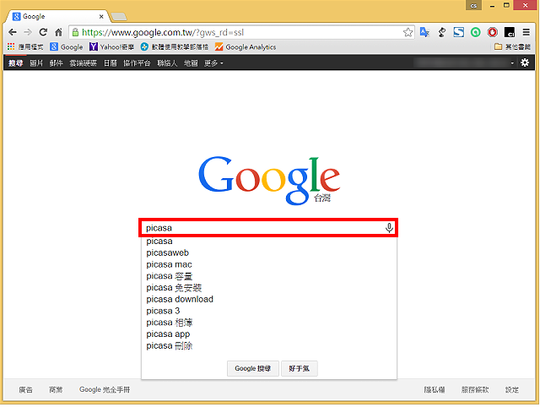Viewport: 540px width, 407px height.
Task: Open a new tab button
Action: [119, 16]
